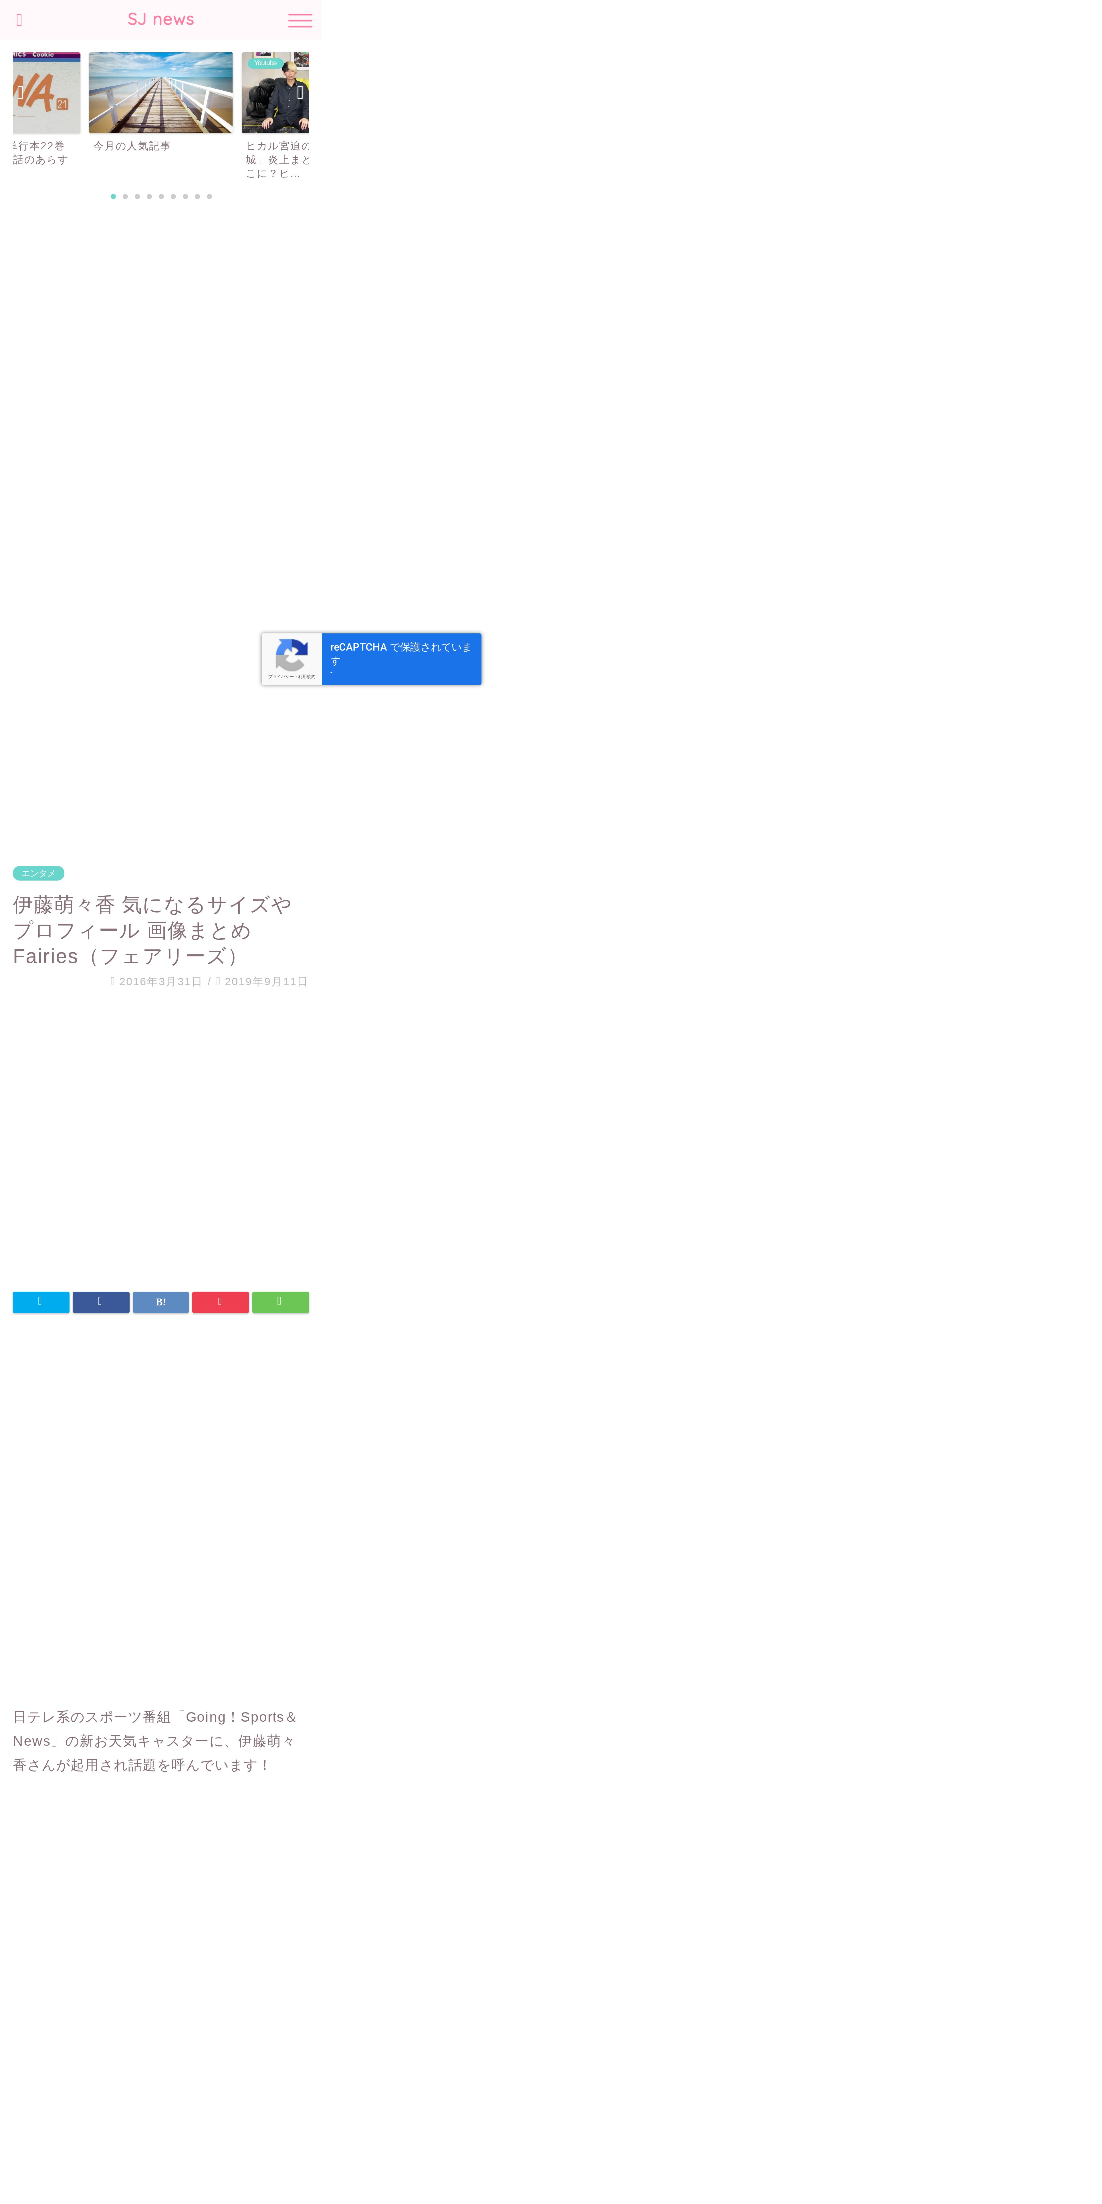Open the pier image carousel thumbnail
Image resolution: width=1102 pixels, height=2204 pixels.
(x=161, y=92)
